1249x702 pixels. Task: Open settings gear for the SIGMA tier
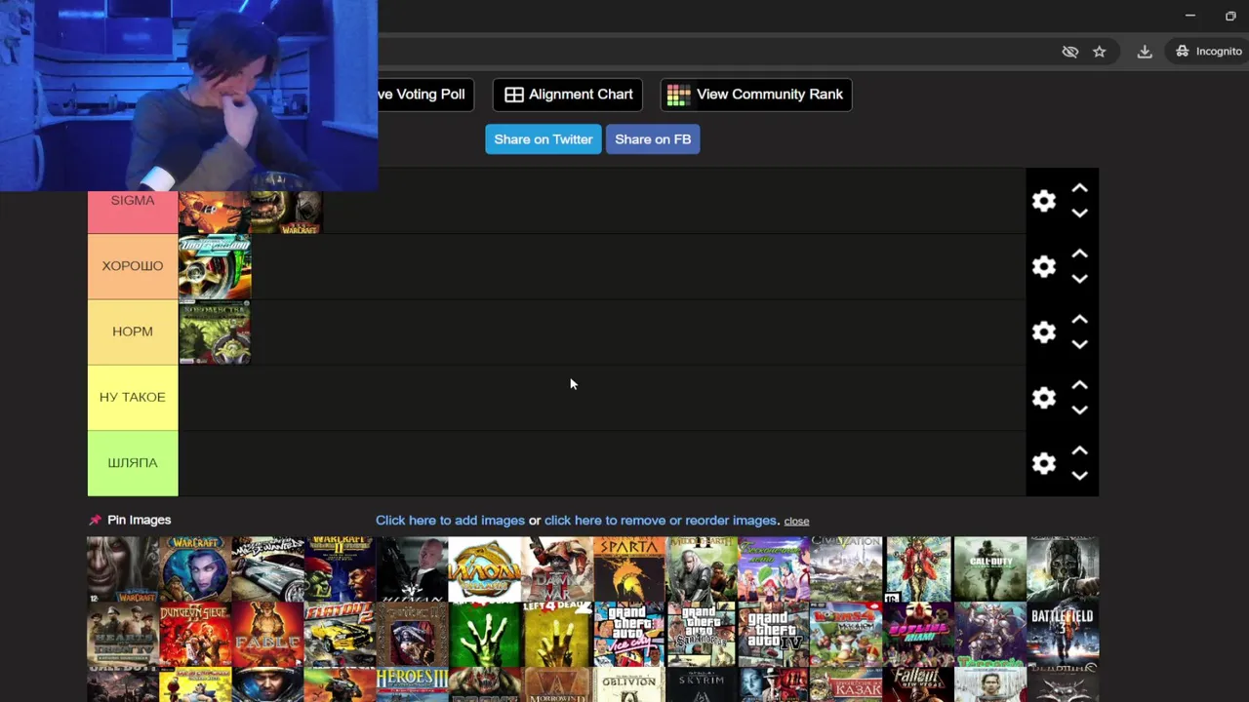(1044, 201)
